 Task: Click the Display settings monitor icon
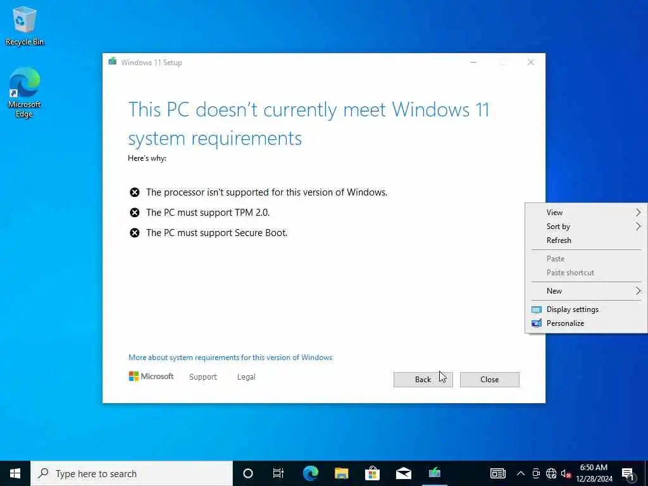tap(537, 309)
